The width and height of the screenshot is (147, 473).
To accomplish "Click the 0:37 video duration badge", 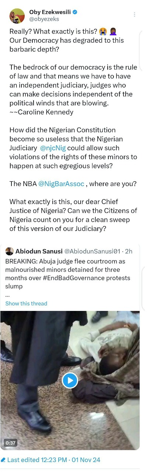I will (11, 443).
